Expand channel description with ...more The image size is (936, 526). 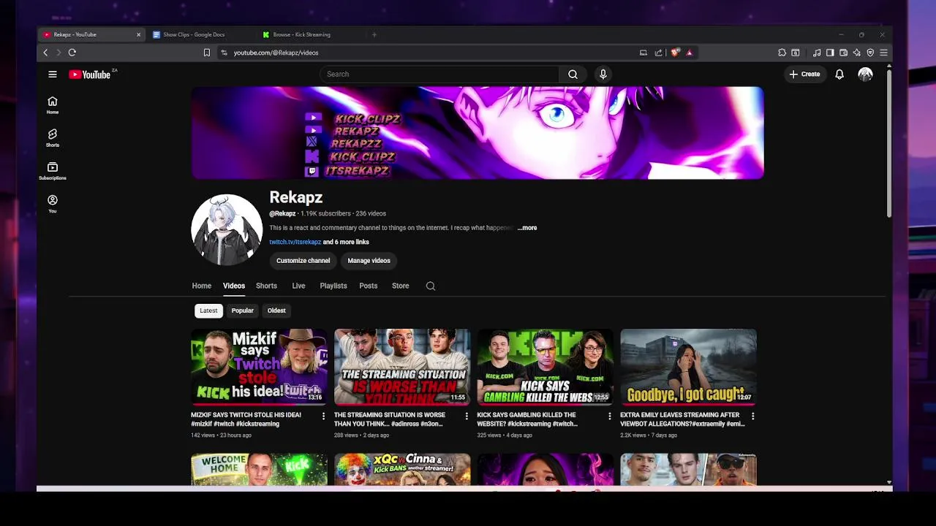(x=527, y=228)
